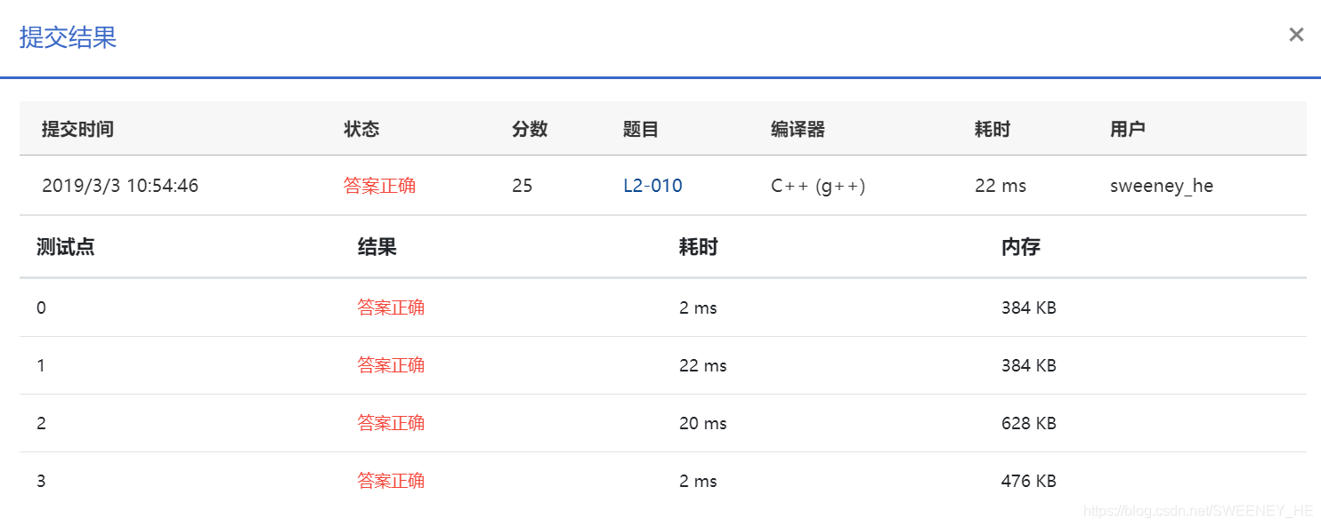Click the 提交结果 dialog title

coord(69,37)
